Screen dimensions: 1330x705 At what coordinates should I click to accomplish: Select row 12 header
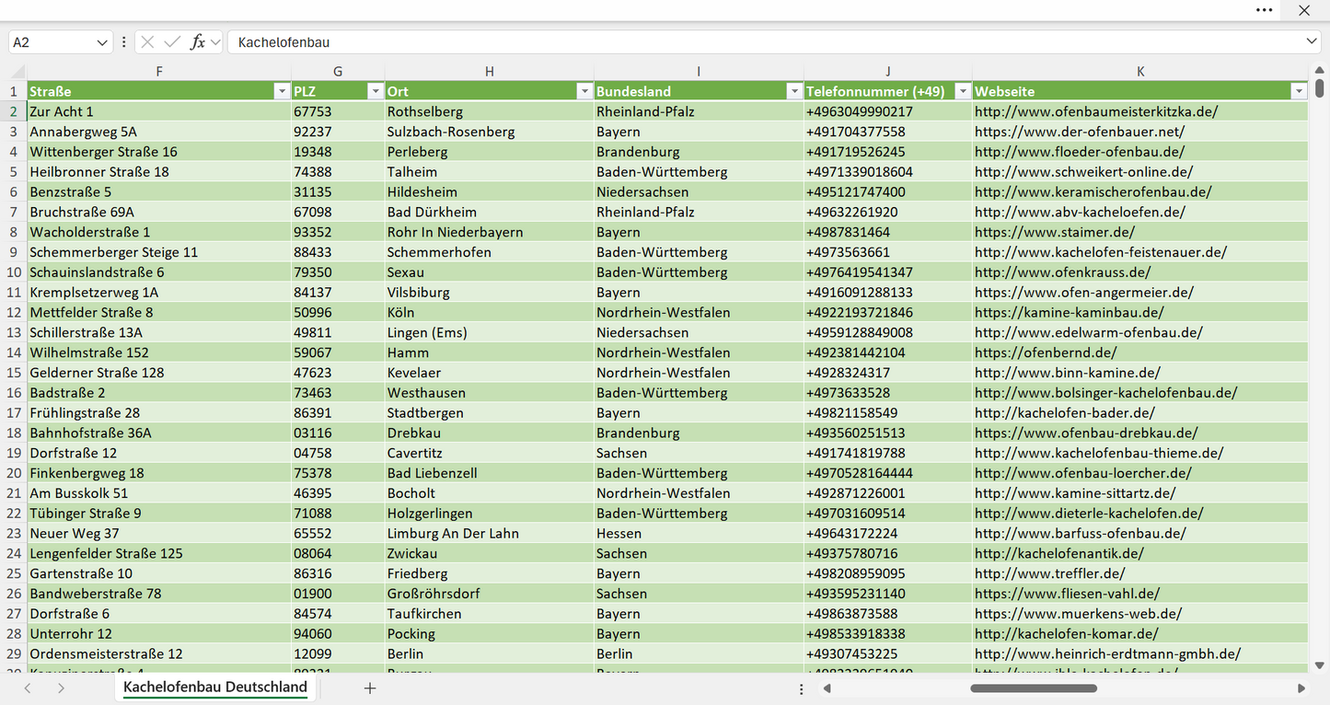point(14,312)
